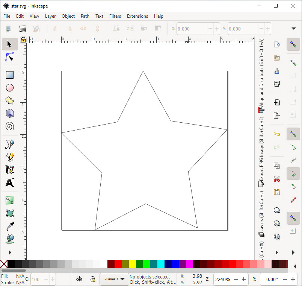The image size is (302, 286).
Task: Toggle layer visibility eye icon
Action: click(79, 279)
